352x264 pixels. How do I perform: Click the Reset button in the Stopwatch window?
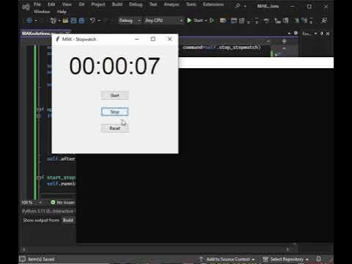(x=115, y=128)
